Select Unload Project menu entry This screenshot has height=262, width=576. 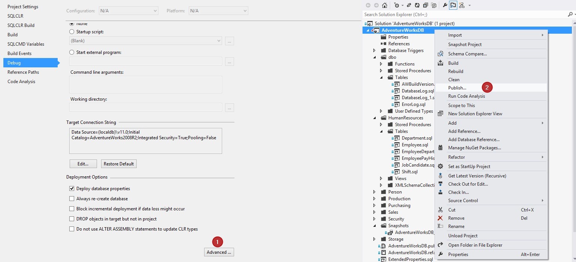(491, 235)
